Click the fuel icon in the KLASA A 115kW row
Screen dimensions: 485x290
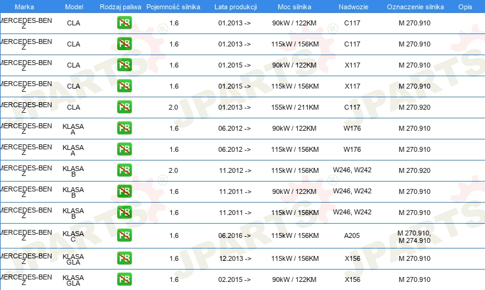124,149
